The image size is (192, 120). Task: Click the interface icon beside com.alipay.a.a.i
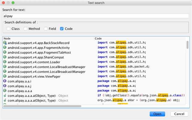(x=5, y=81)
